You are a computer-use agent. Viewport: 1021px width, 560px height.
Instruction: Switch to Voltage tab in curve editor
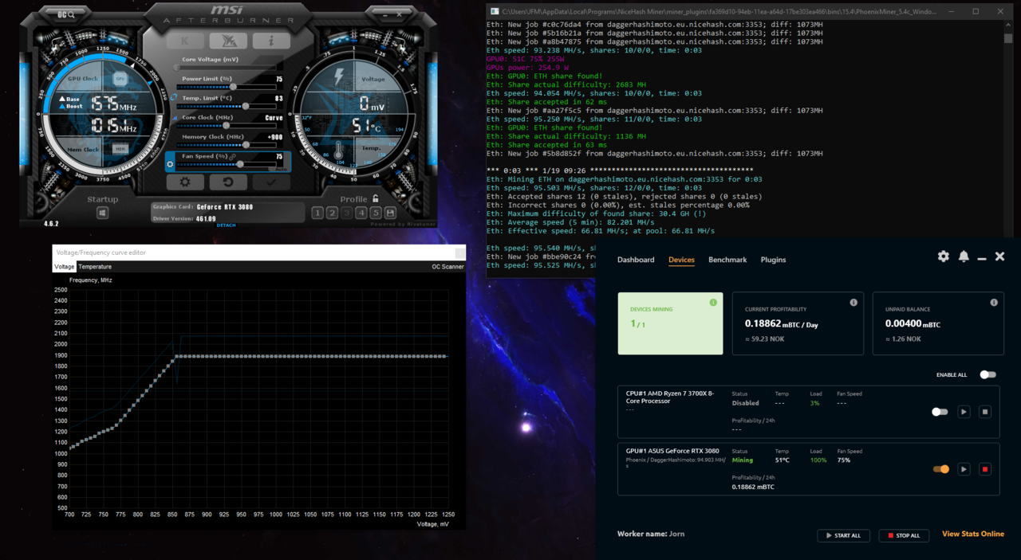(65, 267)
